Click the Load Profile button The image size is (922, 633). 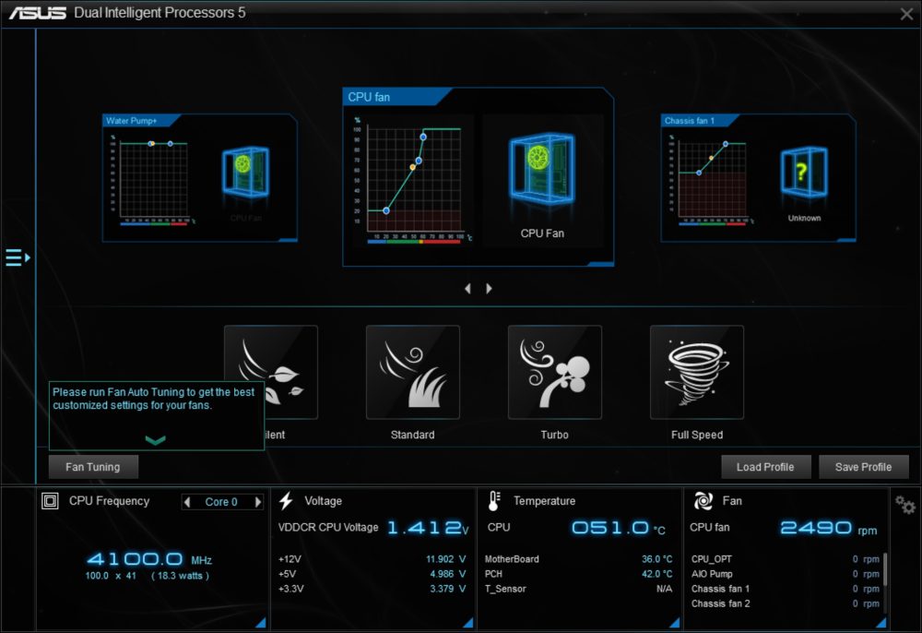tap(765, 467)
